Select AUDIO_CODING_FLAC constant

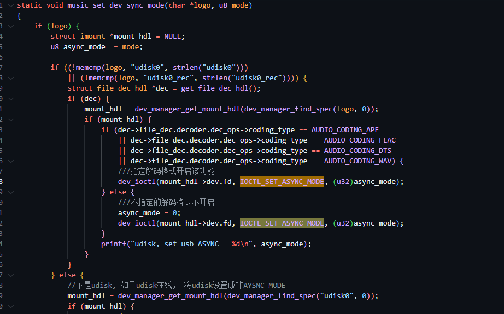[x=360, y=140]
